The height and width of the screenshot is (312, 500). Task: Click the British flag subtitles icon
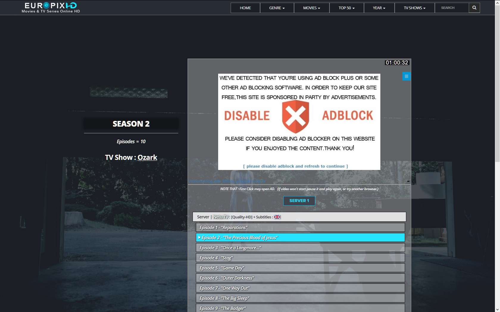click(x=277, y=217)
